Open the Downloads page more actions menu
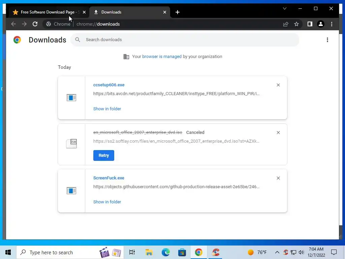 click(327, 40)
